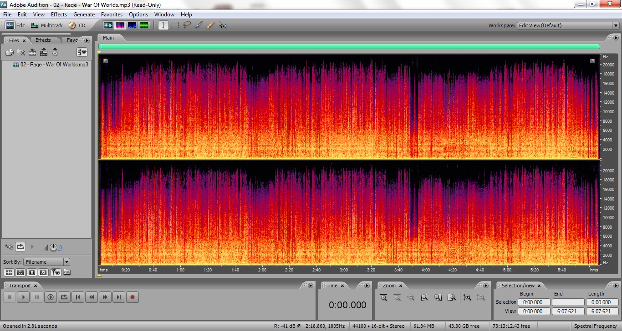Switch to Multitrack view
Viewport: 622px width, 331px height.
[47, 25]
